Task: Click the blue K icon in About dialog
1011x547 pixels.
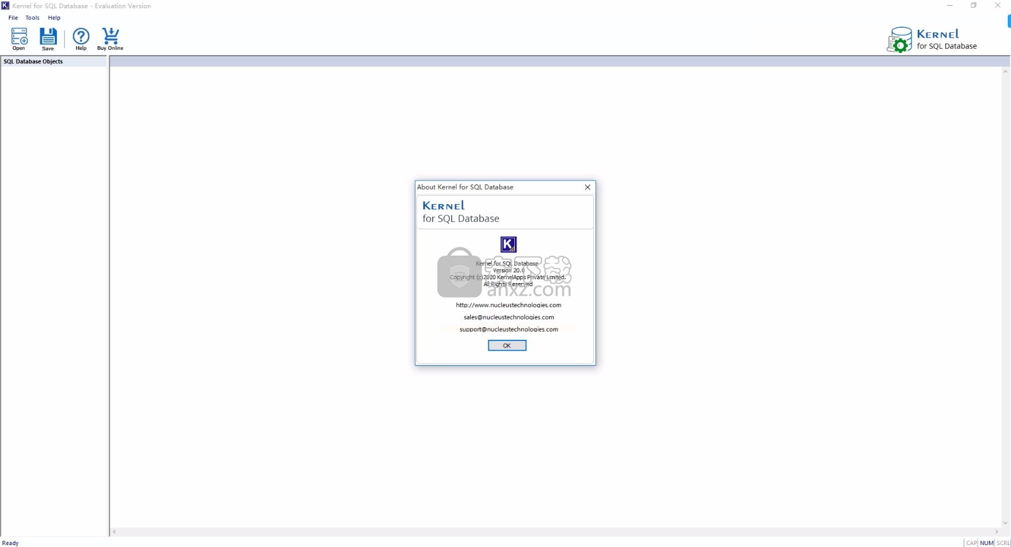Action: click(x=508, y=244)
